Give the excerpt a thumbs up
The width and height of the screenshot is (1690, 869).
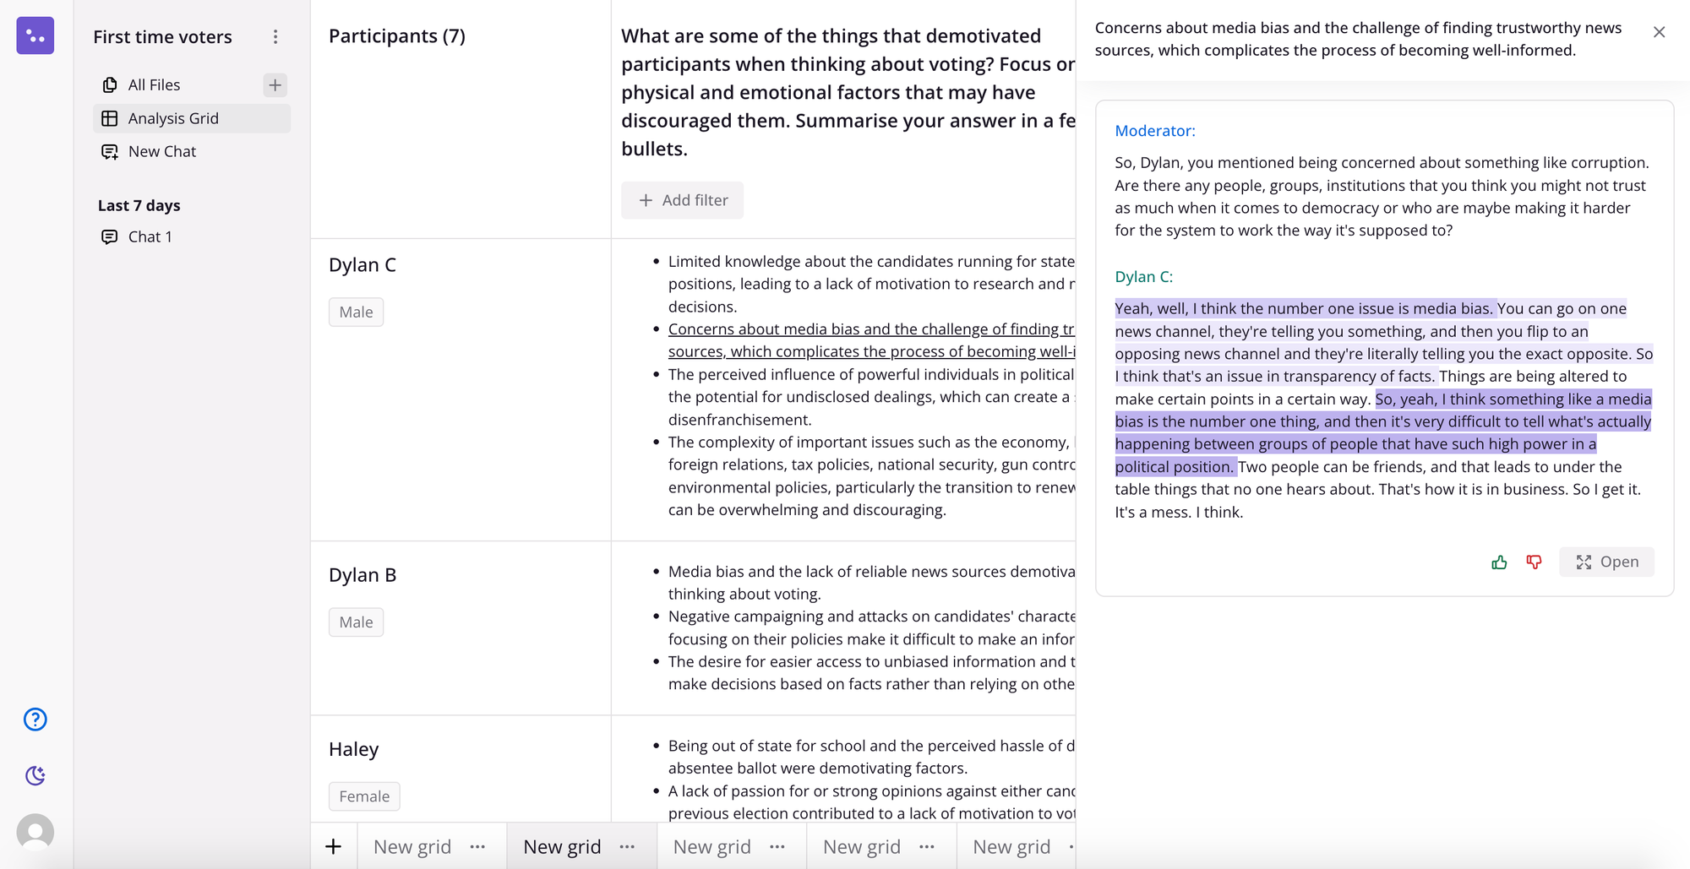1499,562
